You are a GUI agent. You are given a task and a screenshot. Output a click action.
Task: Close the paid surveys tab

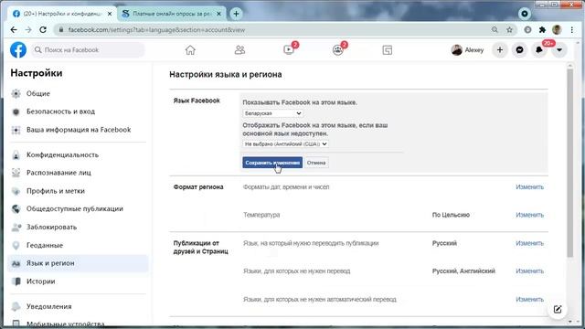(x=219, y=14)
